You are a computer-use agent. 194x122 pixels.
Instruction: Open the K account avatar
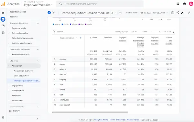pos(191,4)
